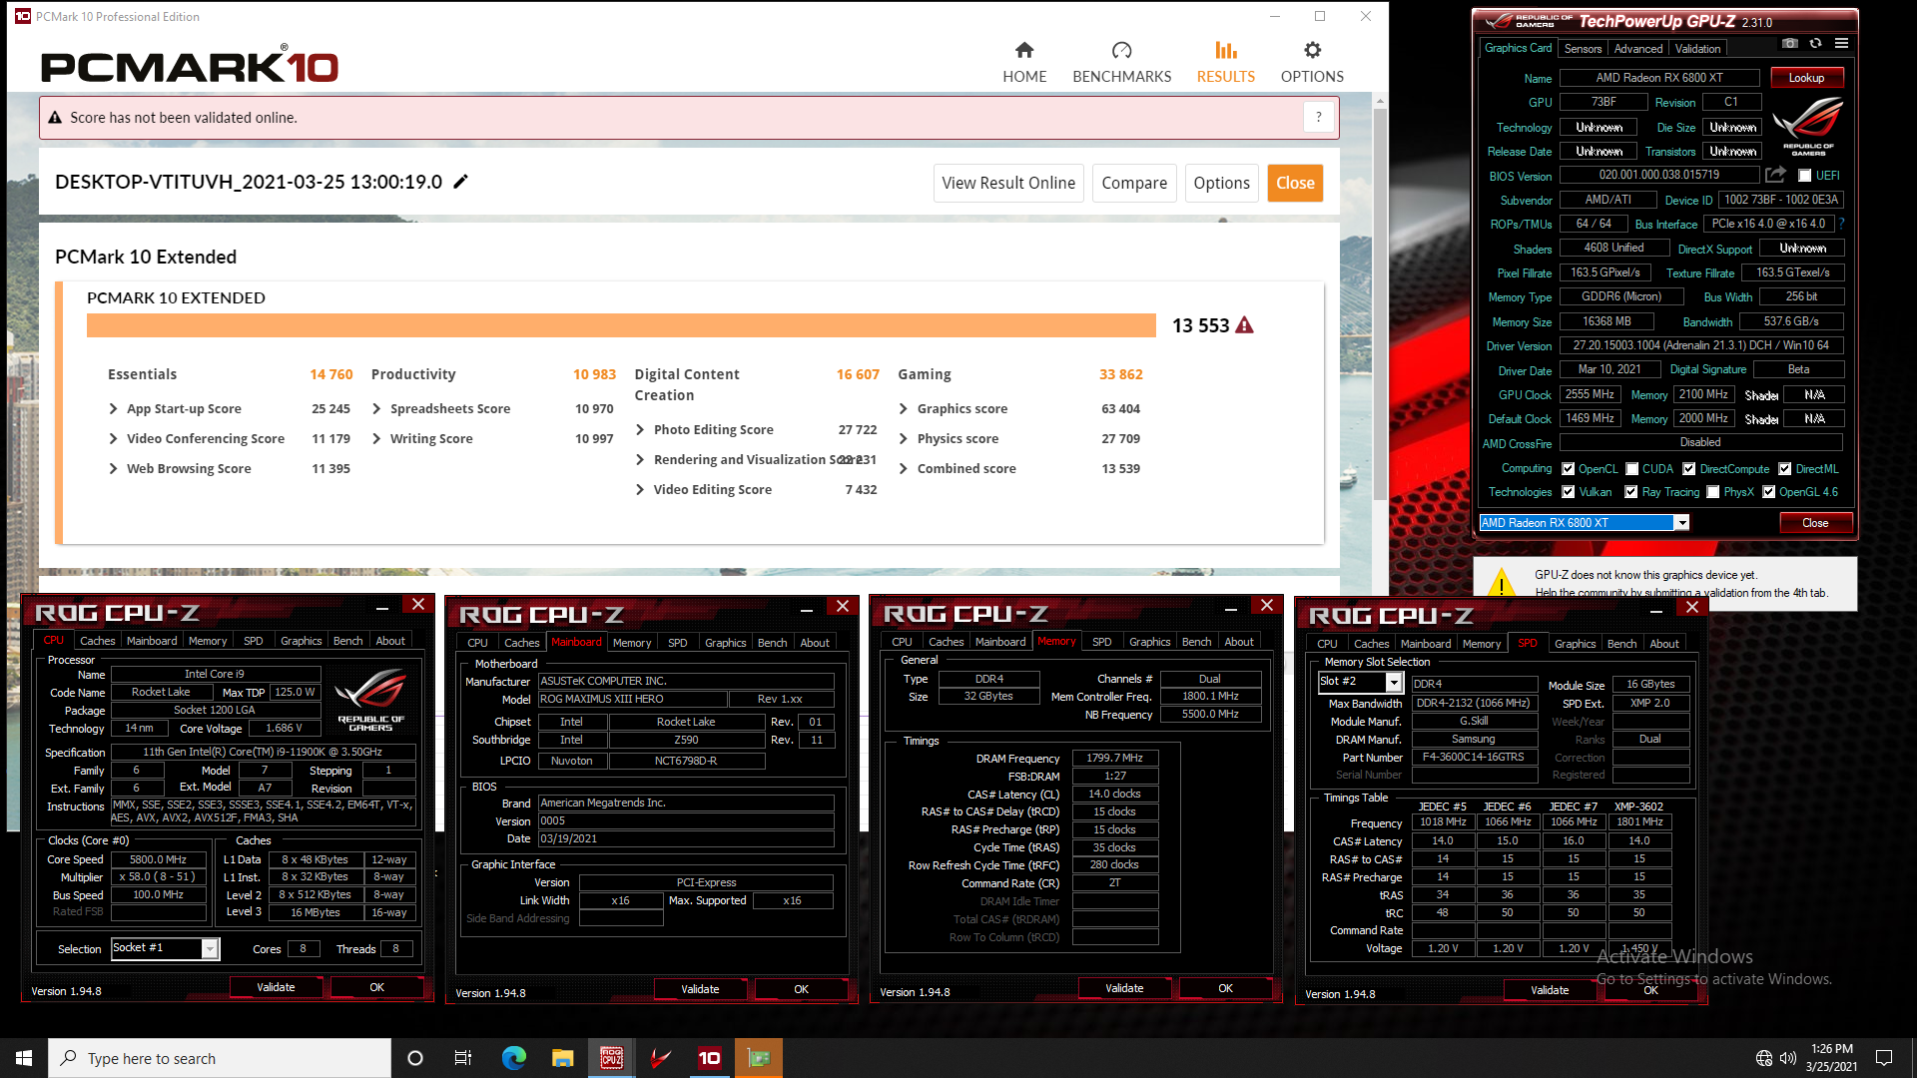The image size is (1917, 1078).
Task: Select ROG CPU-Z taskbar icon
Action: 611,1058
